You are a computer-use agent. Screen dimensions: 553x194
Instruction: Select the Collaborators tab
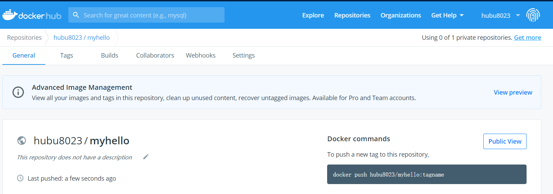tap(155, 56)
